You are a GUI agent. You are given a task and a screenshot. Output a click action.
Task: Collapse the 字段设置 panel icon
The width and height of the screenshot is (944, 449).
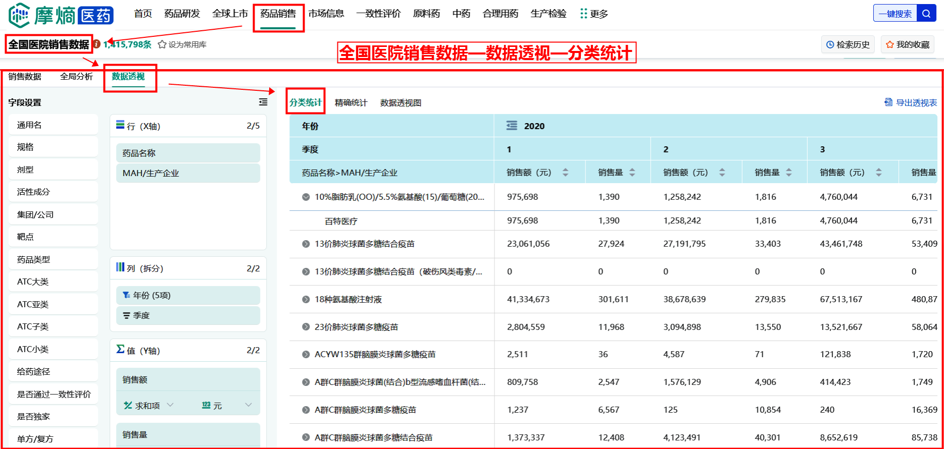click(263, 102)
